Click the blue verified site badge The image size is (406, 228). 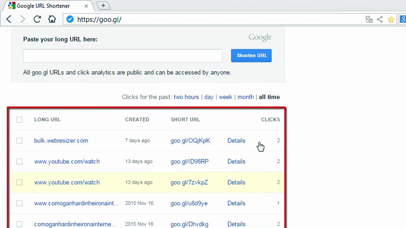[70, 19]
